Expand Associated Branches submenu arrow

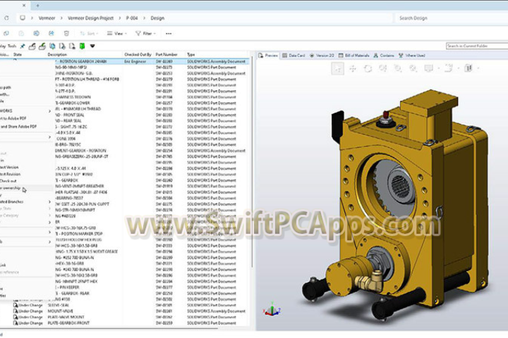[49, 202]
